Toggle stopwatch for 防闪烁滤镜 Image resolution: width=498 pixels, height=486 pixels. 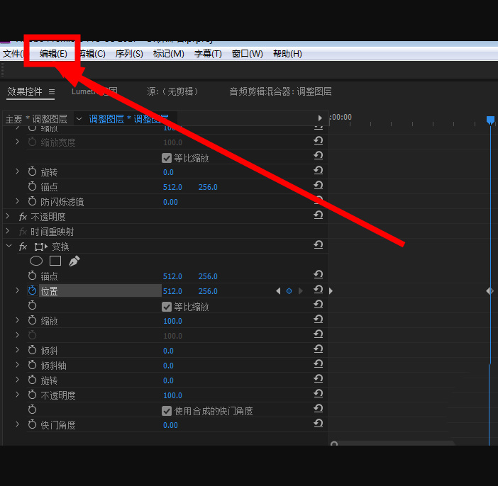[32, 201]
